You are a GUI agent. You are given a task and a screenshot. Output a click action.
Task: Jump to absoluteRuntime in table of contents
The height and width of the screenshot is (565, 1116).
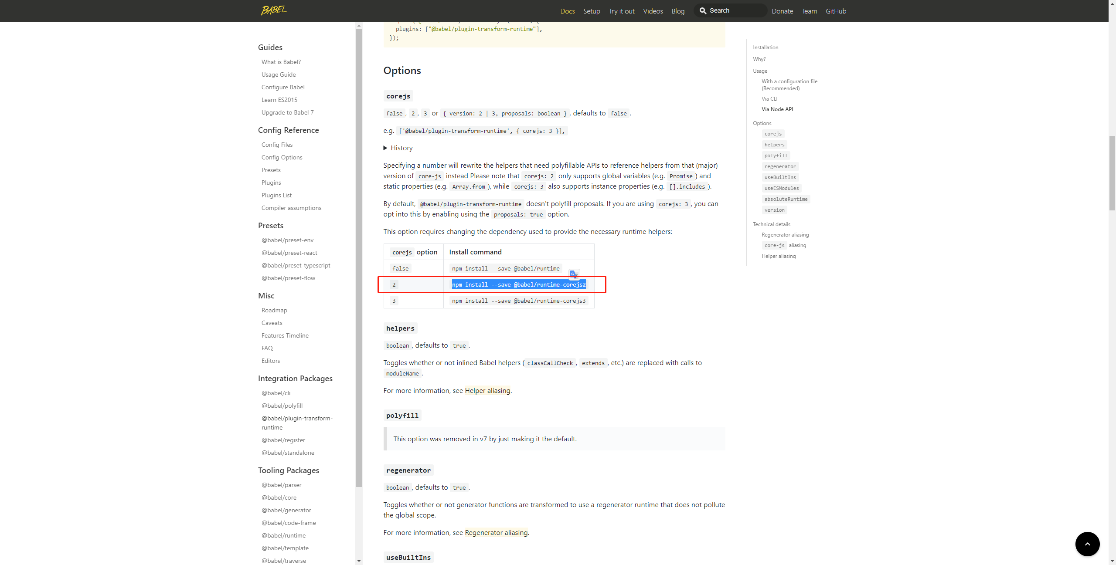pyautogui.click(x=786, y=199)
